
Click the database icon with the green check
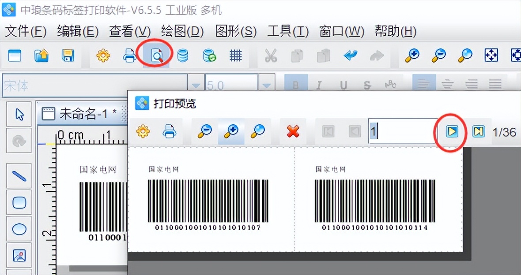[x=209, y=56]
